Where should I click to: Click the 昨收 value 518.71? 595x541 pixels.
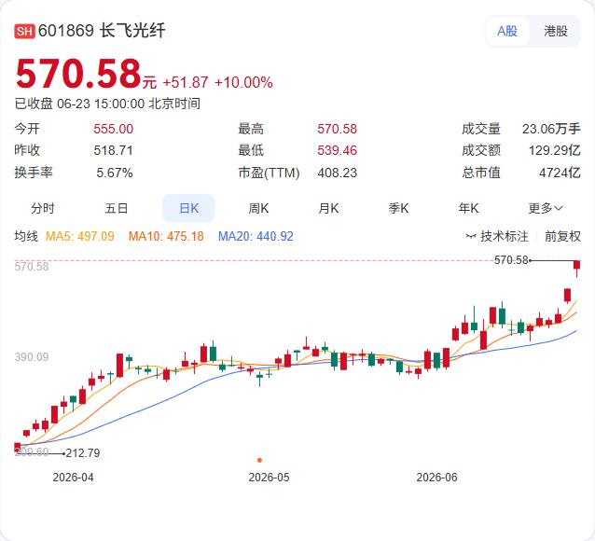point(113,150)
